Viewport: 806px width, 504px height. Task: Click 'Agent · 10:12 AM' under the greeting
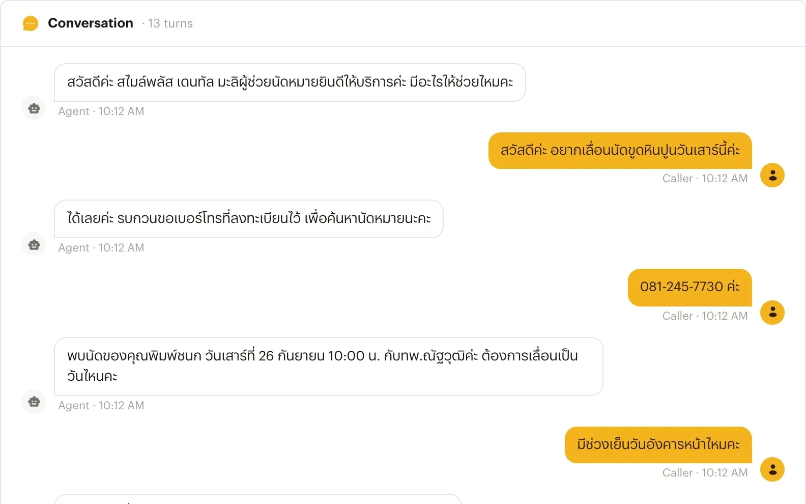[x=101, y=111]
